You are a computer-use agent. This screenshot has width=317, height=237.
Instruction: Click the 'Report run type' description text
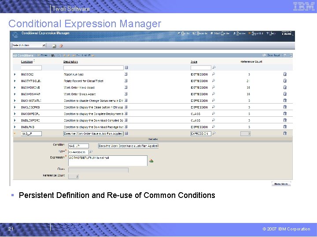[x=74, y=75]
